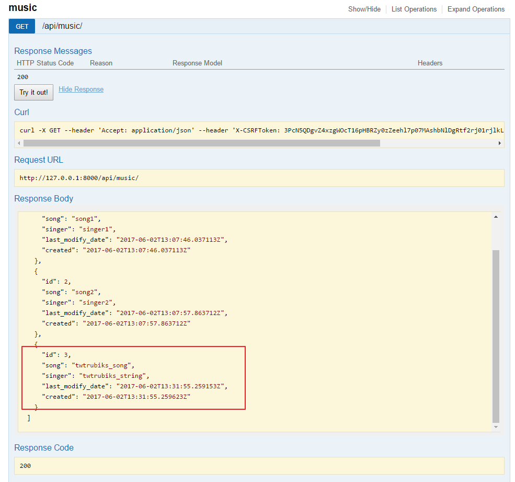
Task: Click the Request URL text box
Action: coord(259,178)
